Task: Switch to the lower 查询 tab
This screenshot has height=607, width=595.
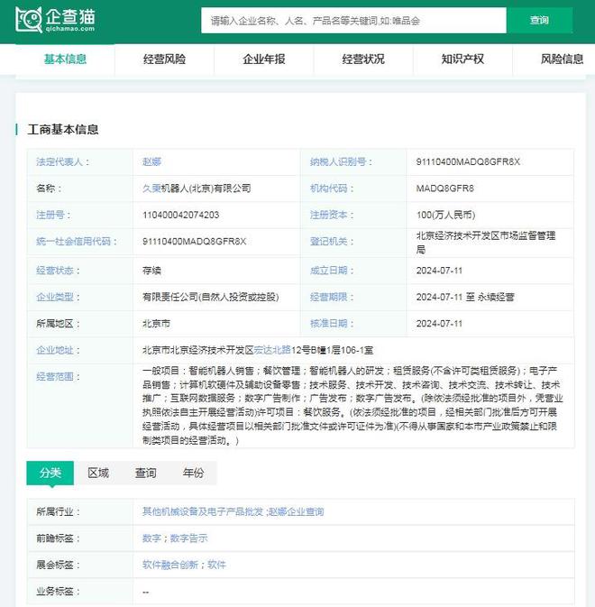Action: pos(145,473)
